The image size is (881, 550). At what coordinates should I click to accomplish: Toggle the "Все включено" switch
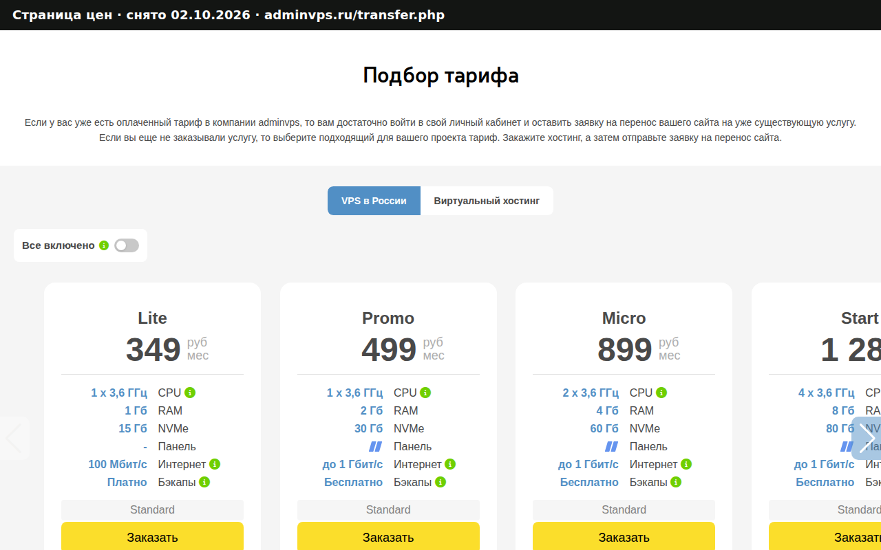coord(127,245)
